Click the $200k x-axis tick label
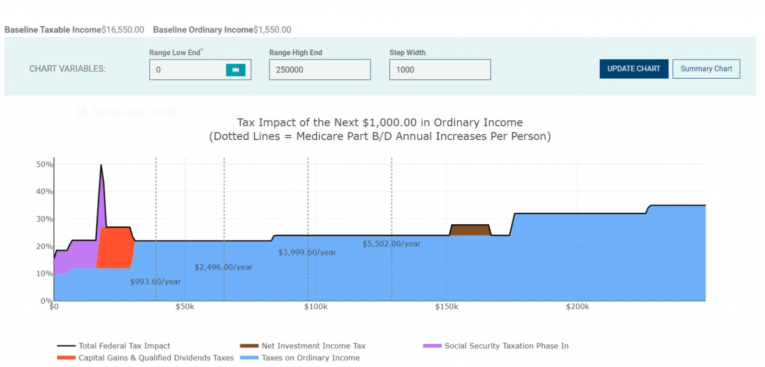The image size is (765, 367). click(577, 307)
